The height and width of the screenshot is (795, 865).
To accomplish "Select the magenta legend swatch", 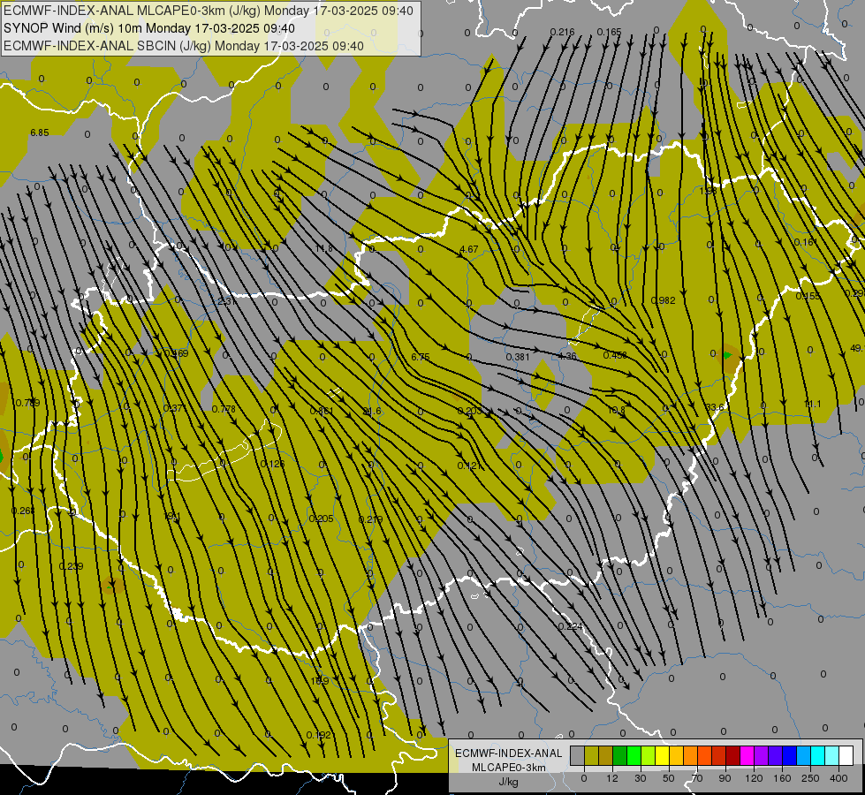I will coord(747,755).
